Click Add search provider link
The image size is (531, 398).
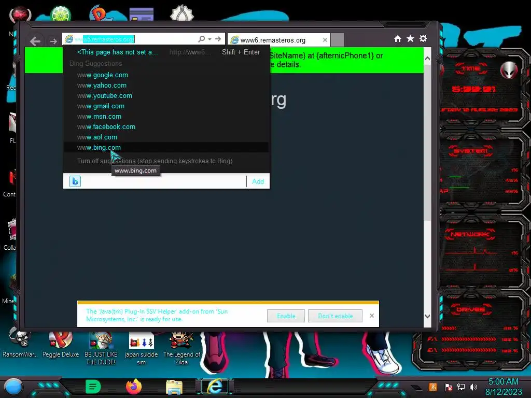click(x=258, y=181)
